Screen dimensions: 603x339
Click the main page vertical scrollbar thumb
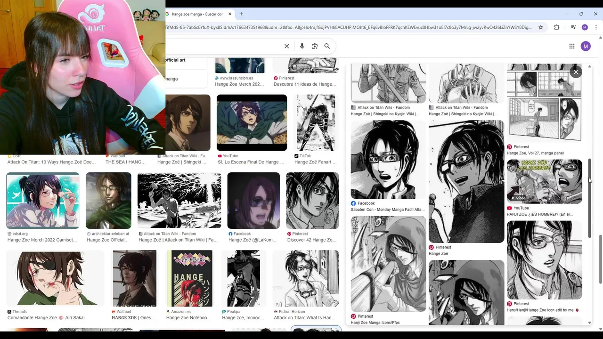tap(601, 259)
